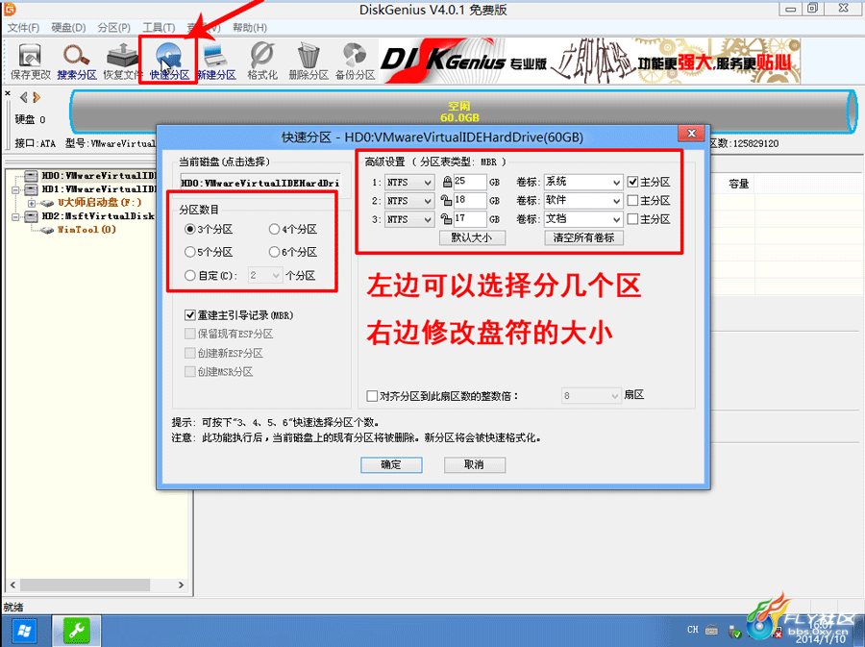Screen dimensions: 865x647
Task: Expand U大师启动盘 (F:) tree node
Action: [x=32, y=203]
